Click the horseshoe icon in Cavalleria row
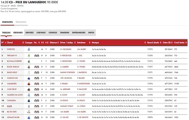This screenshot has width=189, height=120. tap(36, 100)
